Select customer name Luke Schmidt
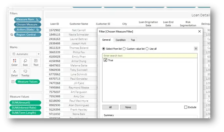 [79, 74]
